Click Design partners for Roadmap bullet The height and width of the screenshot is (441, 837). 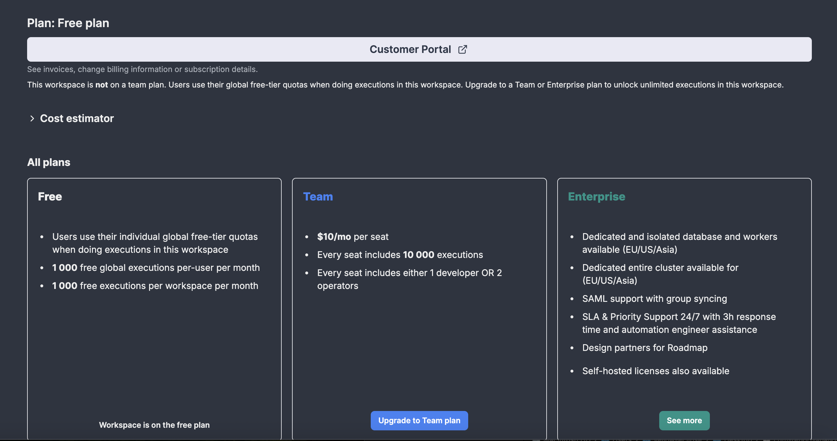point(644,348)
